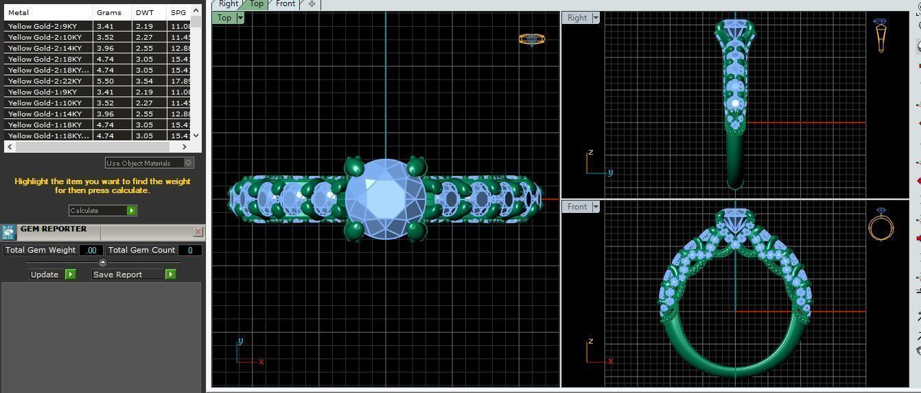Screen dimensions: 921x393
Task: Click the Update button
Action: pyautogui.click(x=52, y=274)
